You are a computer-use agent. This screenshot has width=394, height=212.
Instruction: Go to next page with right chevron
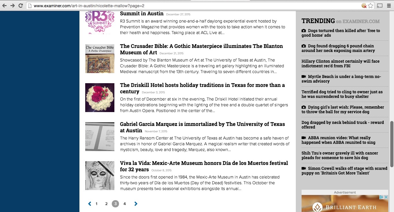[136, 204]
